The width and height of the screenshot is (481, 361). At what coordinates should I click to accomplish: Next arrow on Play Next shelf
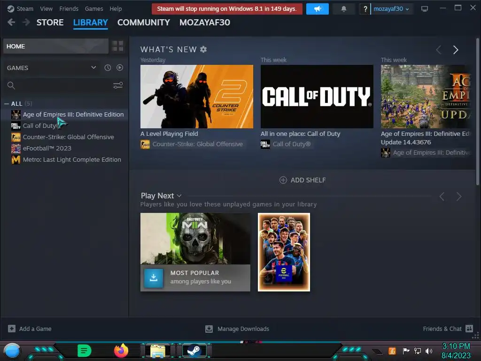[458, 196]
